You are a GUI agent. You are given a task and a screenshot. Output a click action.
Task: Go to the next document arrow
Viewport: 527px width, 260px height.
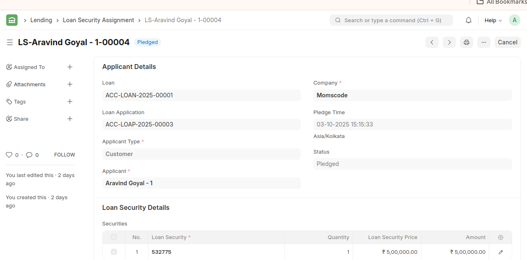click(x=449, y=42)
